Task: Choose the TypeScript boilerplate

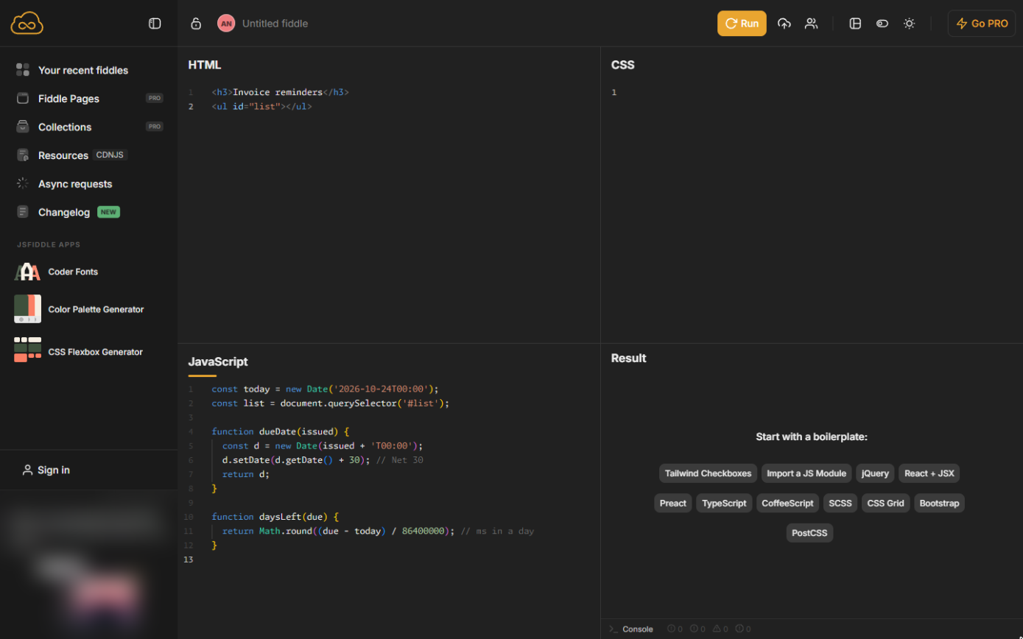Action: coord(724,504)
